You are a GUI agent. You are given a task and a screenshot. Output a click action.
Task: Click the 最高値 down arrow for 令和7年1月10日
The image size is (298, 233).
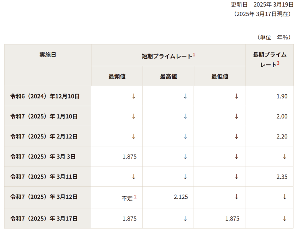click(x=185, y=116)
